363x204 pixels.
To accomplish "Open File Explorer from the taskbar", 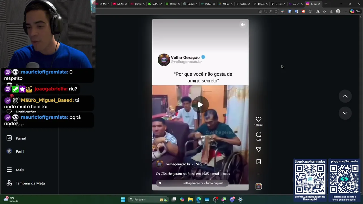I will (x=190, y=199).
